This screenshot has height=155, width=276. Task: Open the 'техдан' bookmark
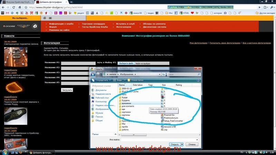click(x=149, y=13)
